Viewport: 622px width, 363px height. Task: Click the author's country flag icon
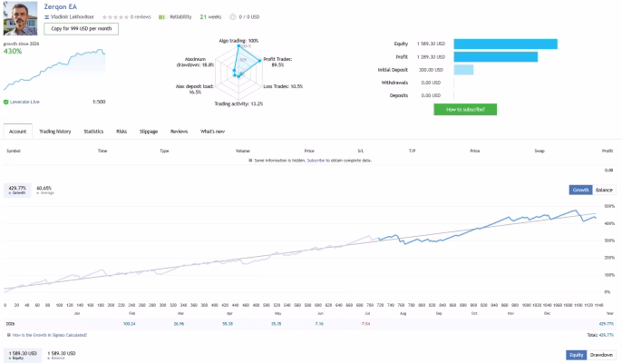pos(46,17)
